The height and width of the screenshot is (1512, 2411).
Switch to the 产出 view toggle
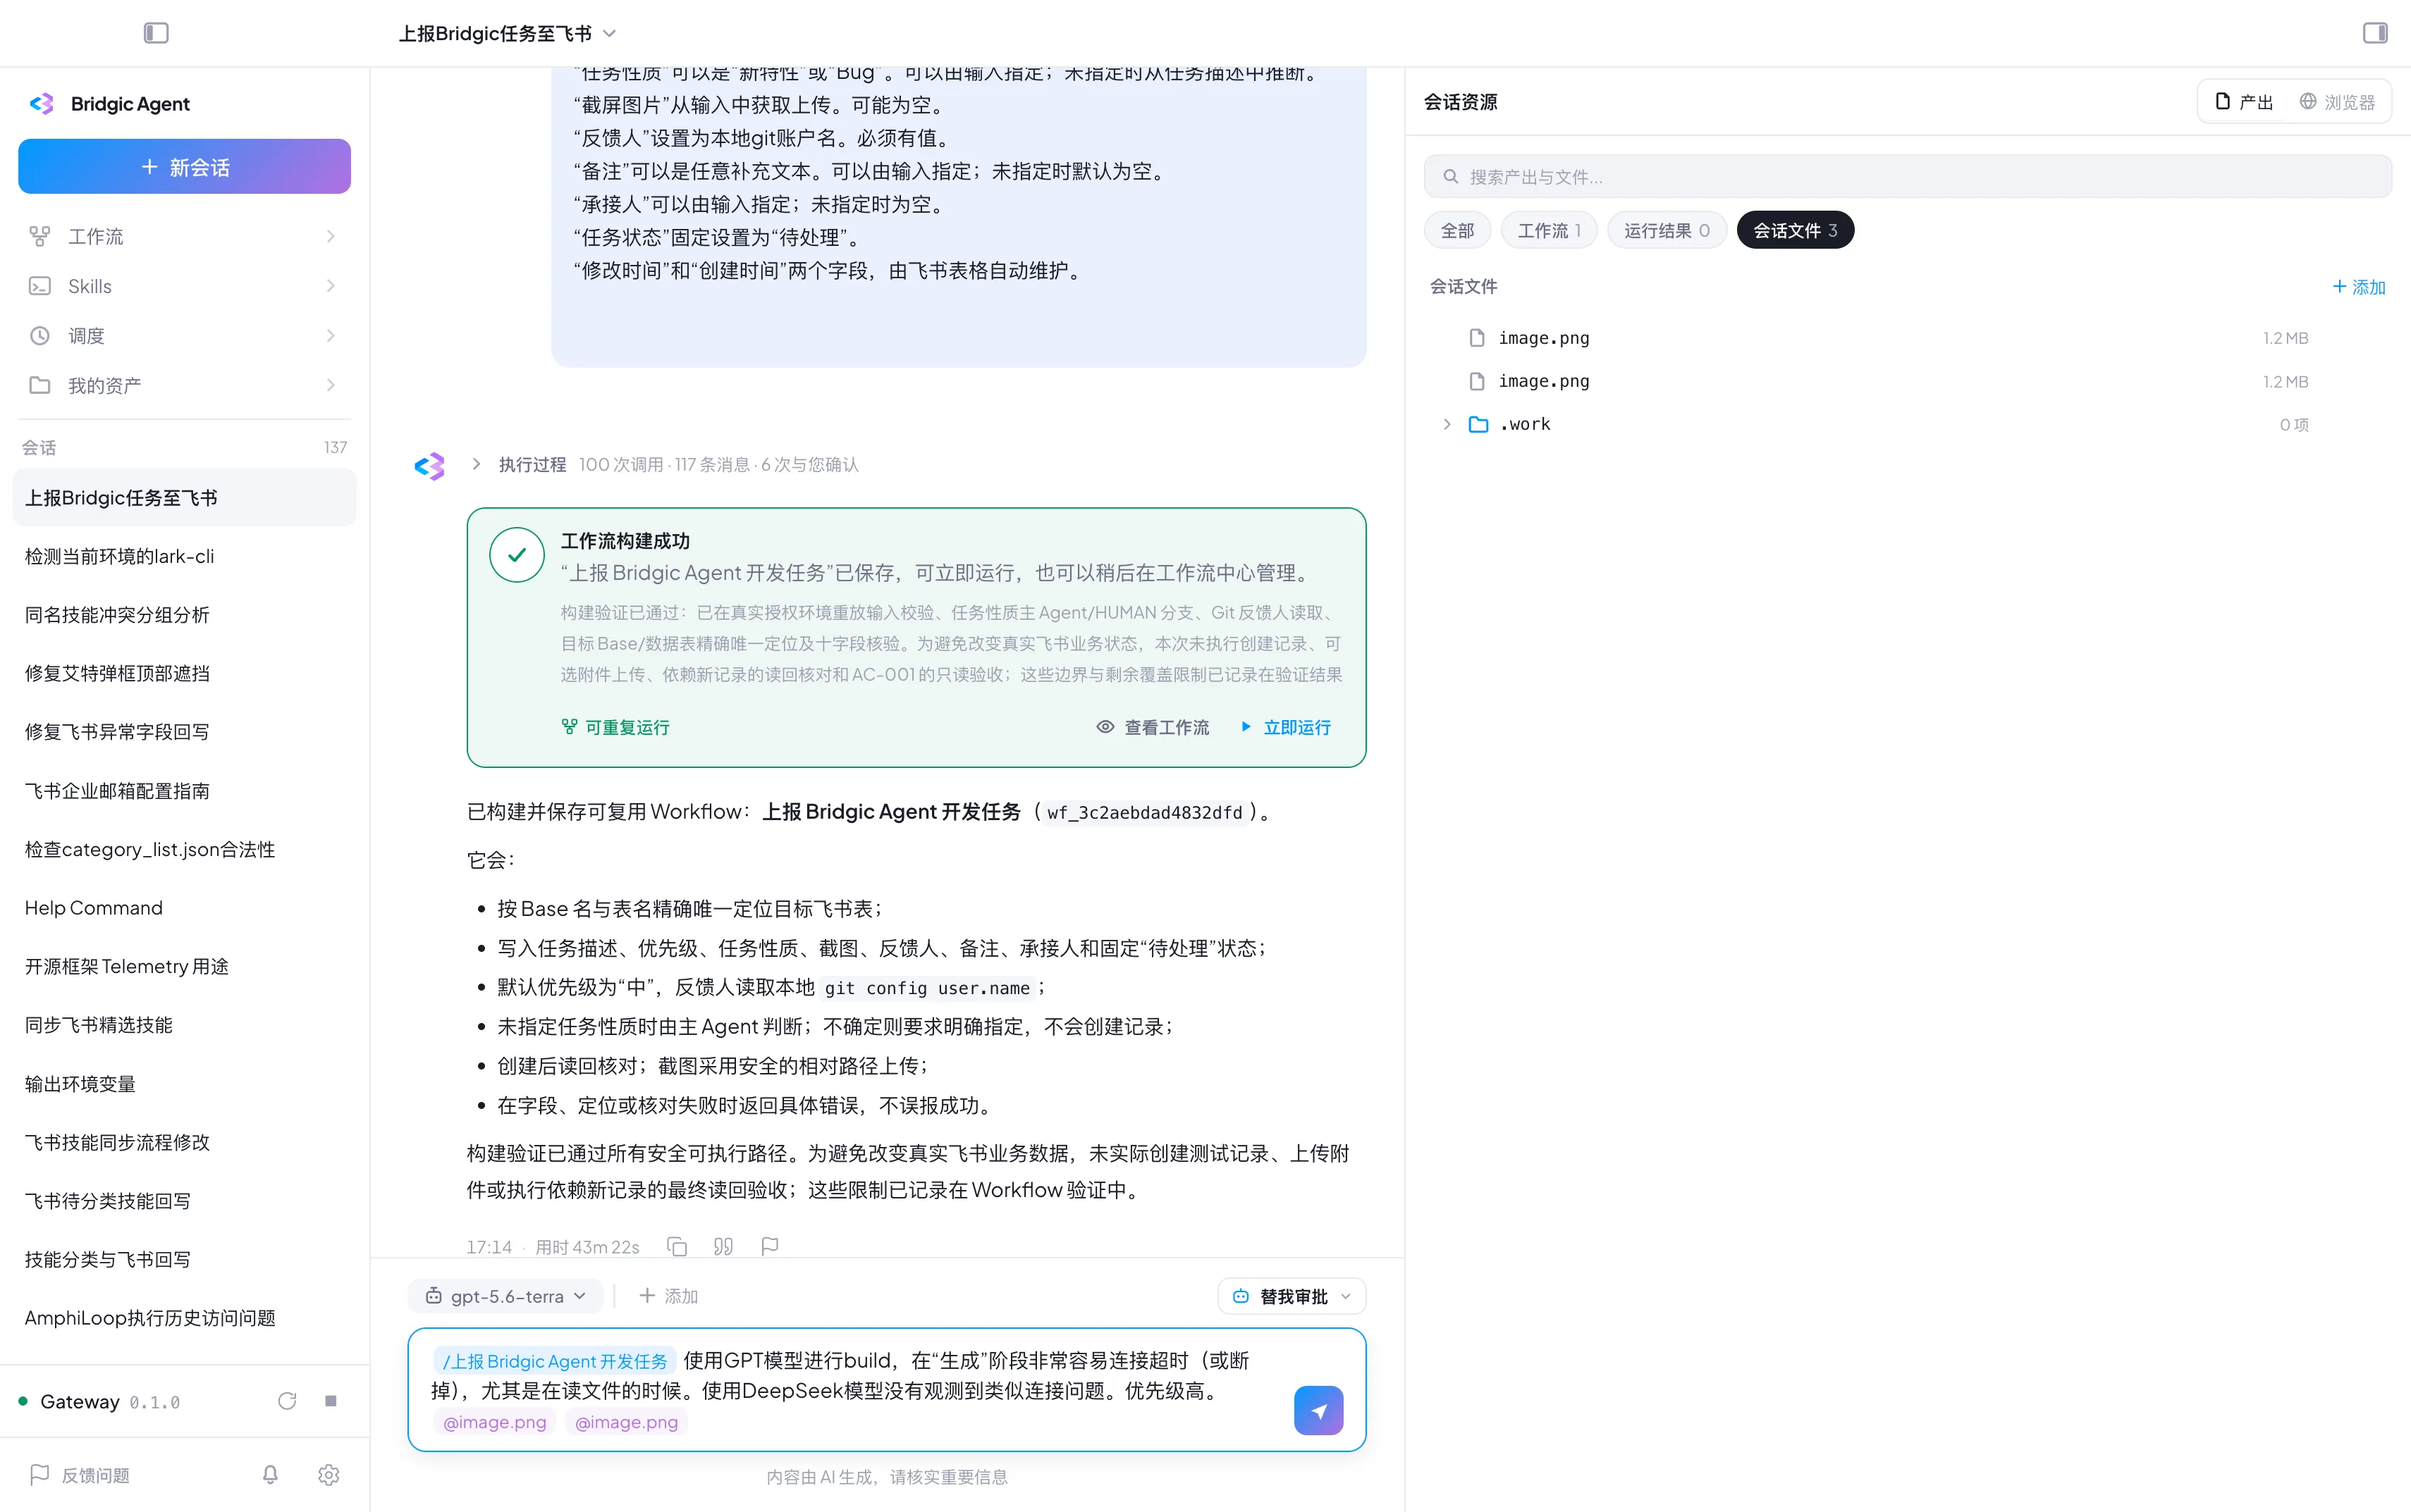[2243, 102]
